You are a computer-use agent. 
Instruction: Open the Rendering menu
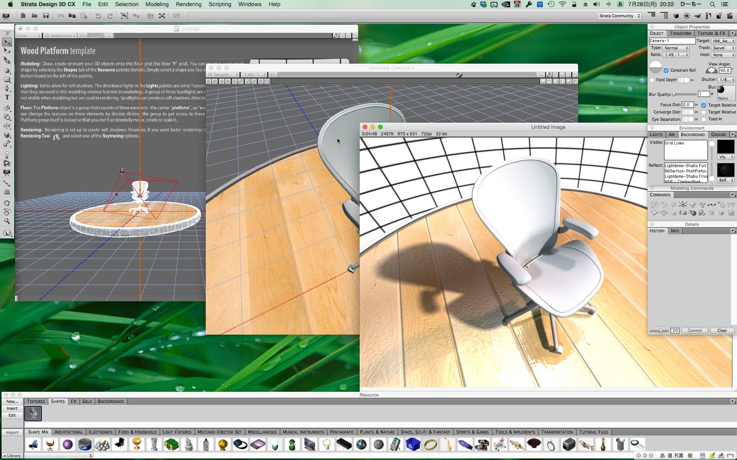pyautogui.click(x=188, y=4)
